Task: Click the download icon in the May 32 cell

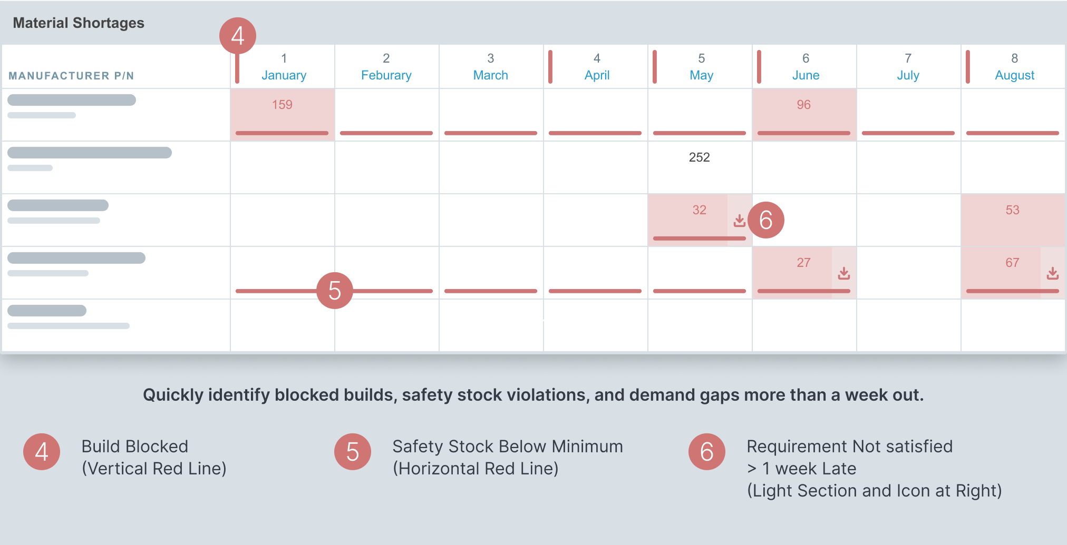Action: [739, 220]
